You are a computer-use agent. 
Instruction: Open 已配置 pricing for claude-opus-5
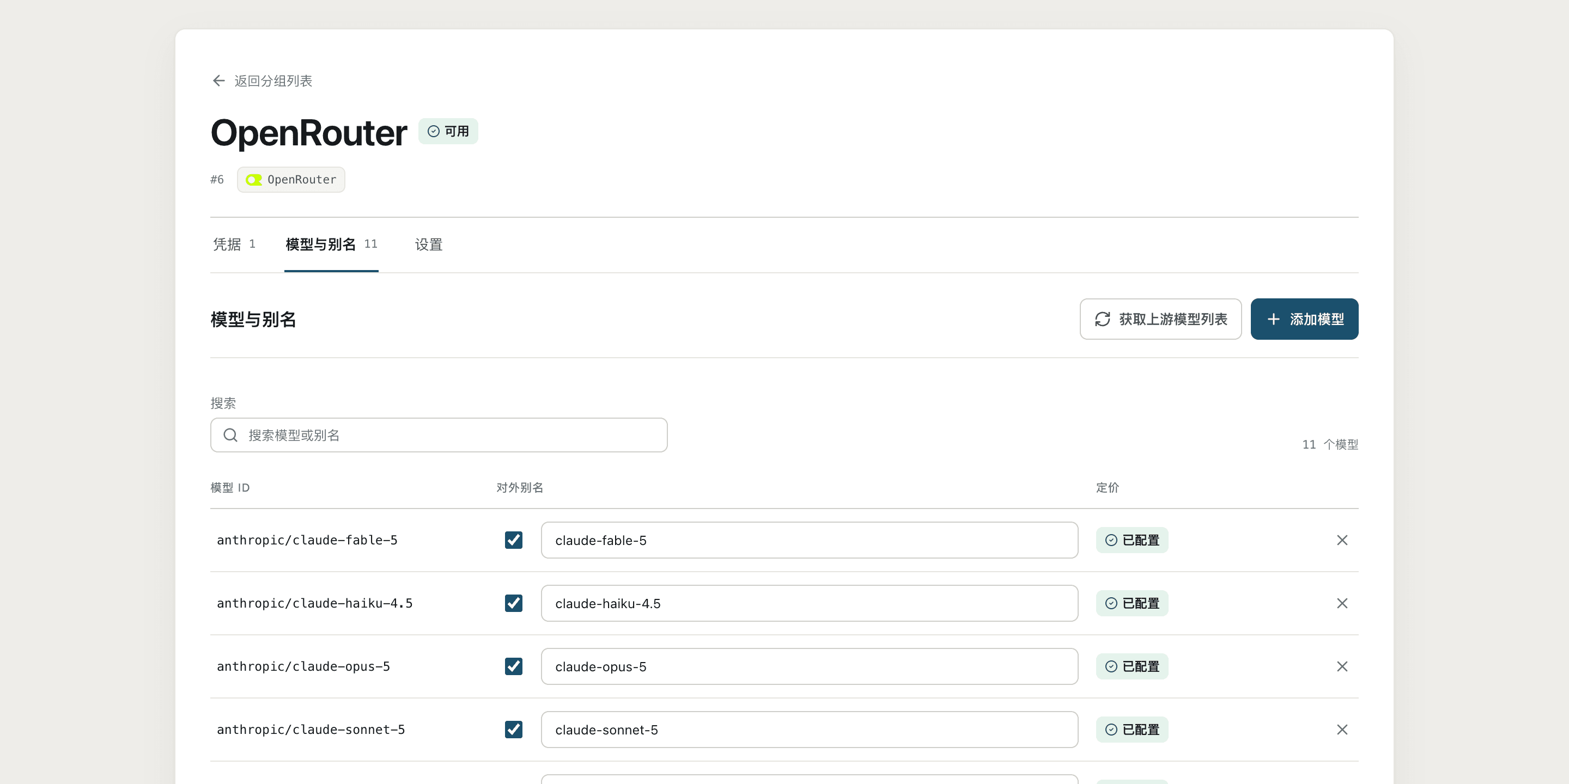[x=1132, y=666]
